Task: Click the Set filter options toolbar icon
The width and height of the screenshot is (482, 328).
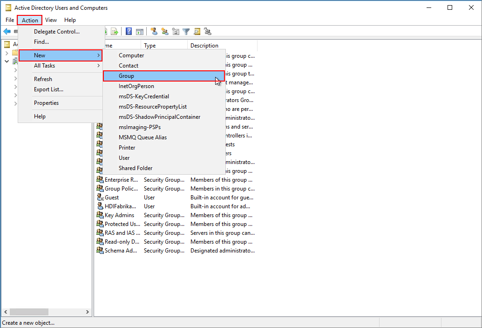Action: coord(186,31)
